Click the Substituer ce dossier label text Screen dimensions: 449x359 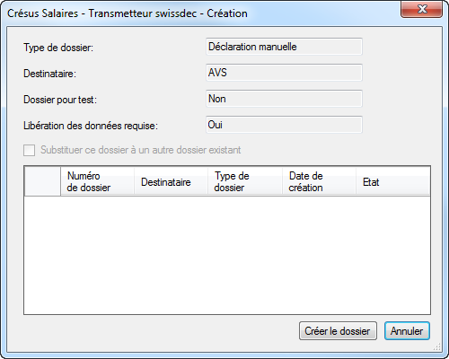tap(141, 150)
